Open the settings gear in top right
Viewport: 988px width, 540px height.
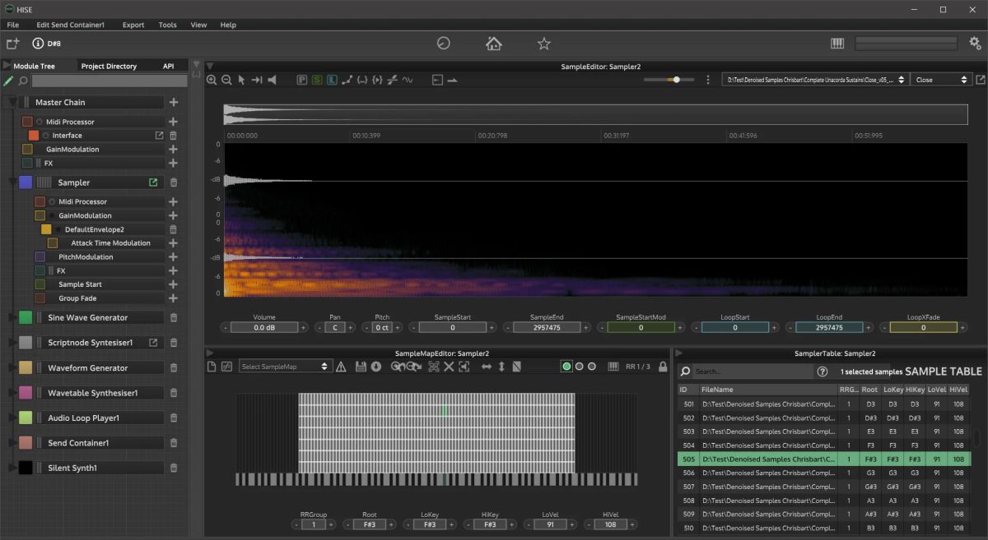(x=975, y=44)
